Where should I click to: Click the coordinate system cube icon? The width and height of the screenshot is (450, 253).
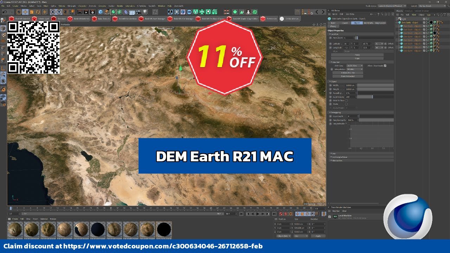72,12
